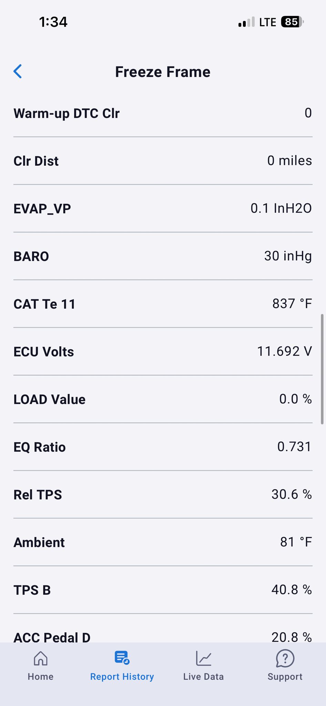Tap the LTE network indicator
326x706 pixels.
coord(267,22)
